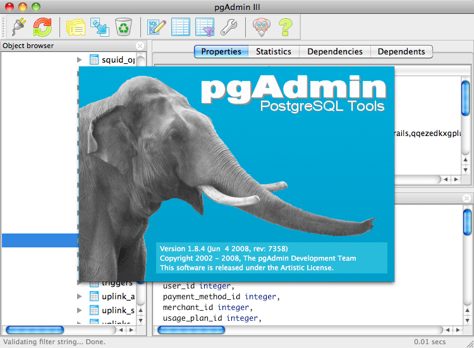Viewport: 474px width, 348px height.
Task: Select the uplink_s table in tree
Action: 118,310
